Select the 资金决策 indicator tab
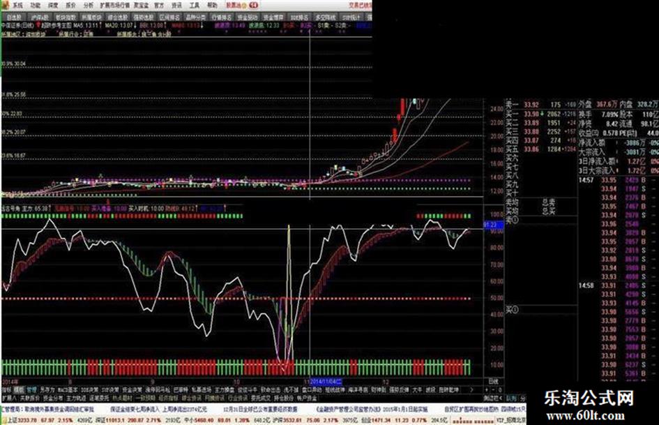Image resolution: width=659 pixels, height=425 pixels. coord(132,390)
